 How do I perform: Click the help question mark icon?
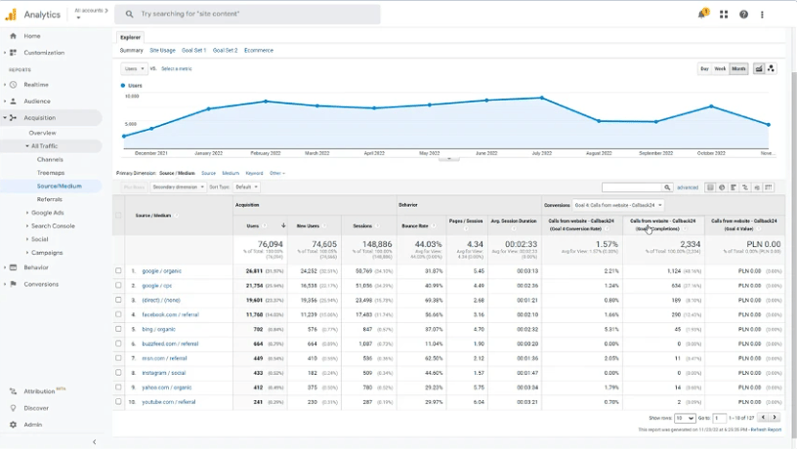coord(744,15)
